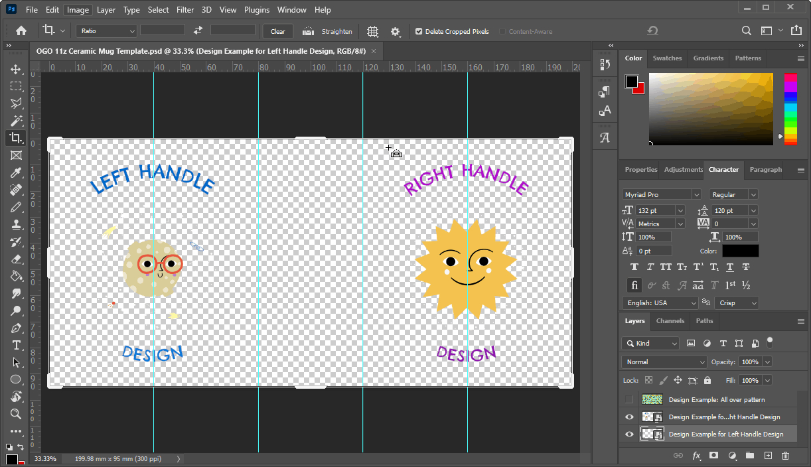This screenshot has height=467, width=811.
Task: Click the crop overlay grid options icon
Action: point(373,31)
